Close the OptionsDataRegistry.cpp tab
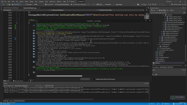 (40, 8)
